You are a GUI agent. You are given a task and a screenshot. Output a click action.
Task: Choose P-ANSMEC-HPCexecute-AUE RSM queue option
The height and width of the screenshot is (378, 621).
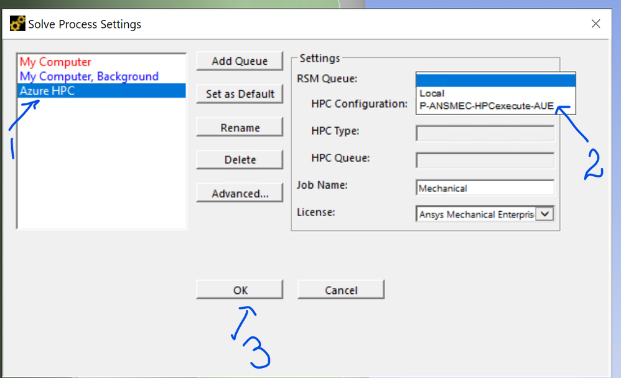pos(496,106)
